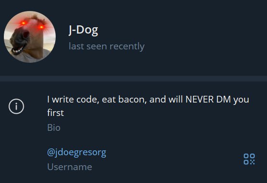Click the @jdoegresorg username link
This screenshot has height=183, width=267.
(77, 153)
